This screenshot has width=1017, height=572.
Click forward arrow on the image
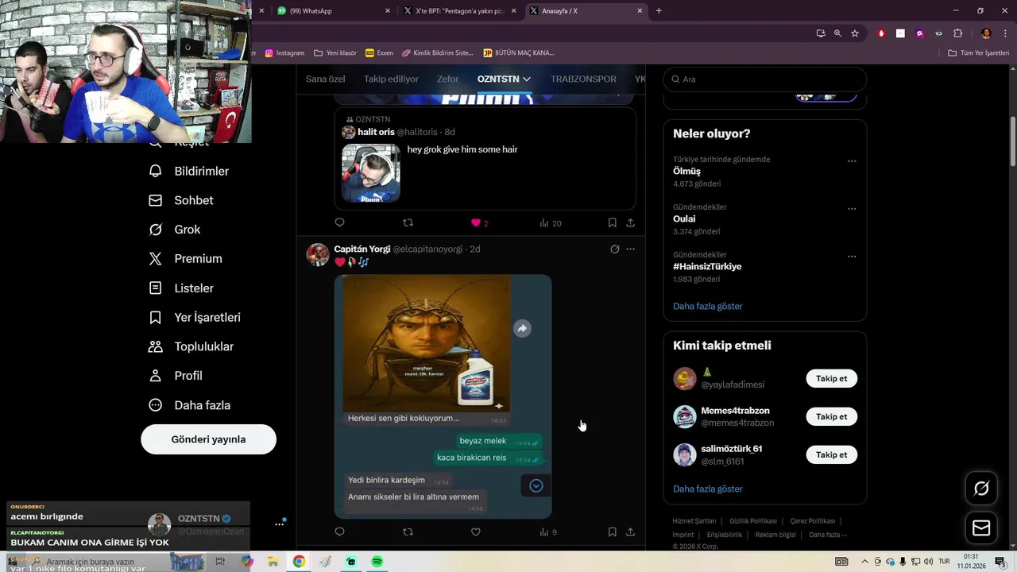coord(522,328)
